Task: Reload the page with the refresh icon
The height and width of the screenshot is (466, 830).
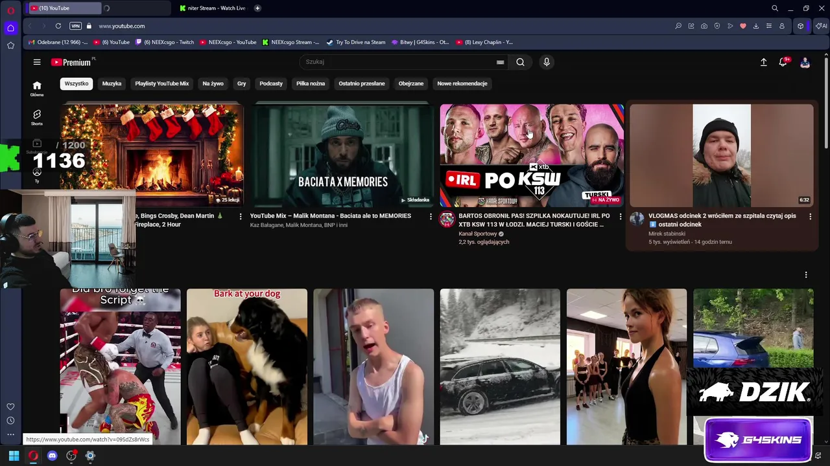Action: pyautogui.click(x=58, y=26)
